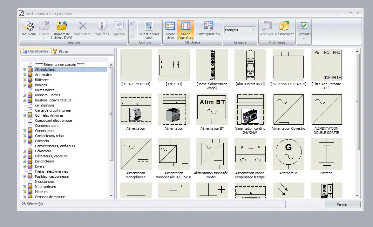The width and height of the screenshot is (373, 227).
Task: Expand the Disjoncteurs tree node
Action: [x=24, y=161]
